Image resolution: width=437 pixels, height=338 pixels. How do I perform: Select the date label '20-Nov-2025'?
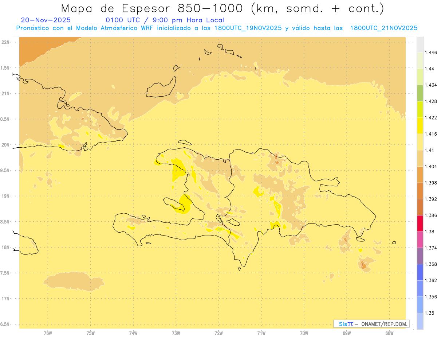click(46, 20)
